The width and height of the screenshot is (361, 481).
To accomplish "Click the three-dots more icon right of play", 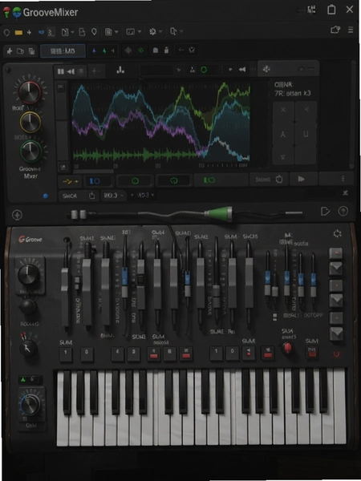I will 343,179.
